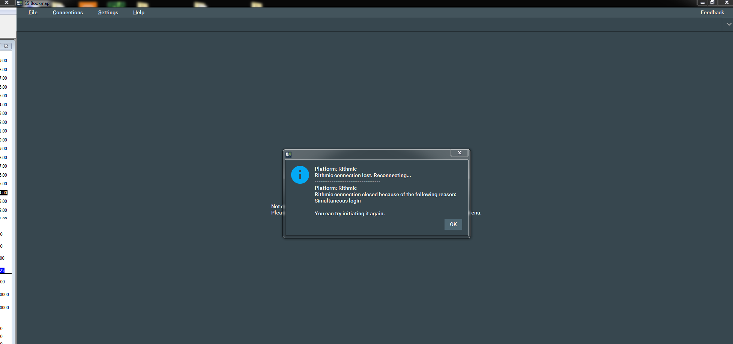Viewport: 733px width, 344px height.
Task: Open the File menu
Action: click(33, 12)
